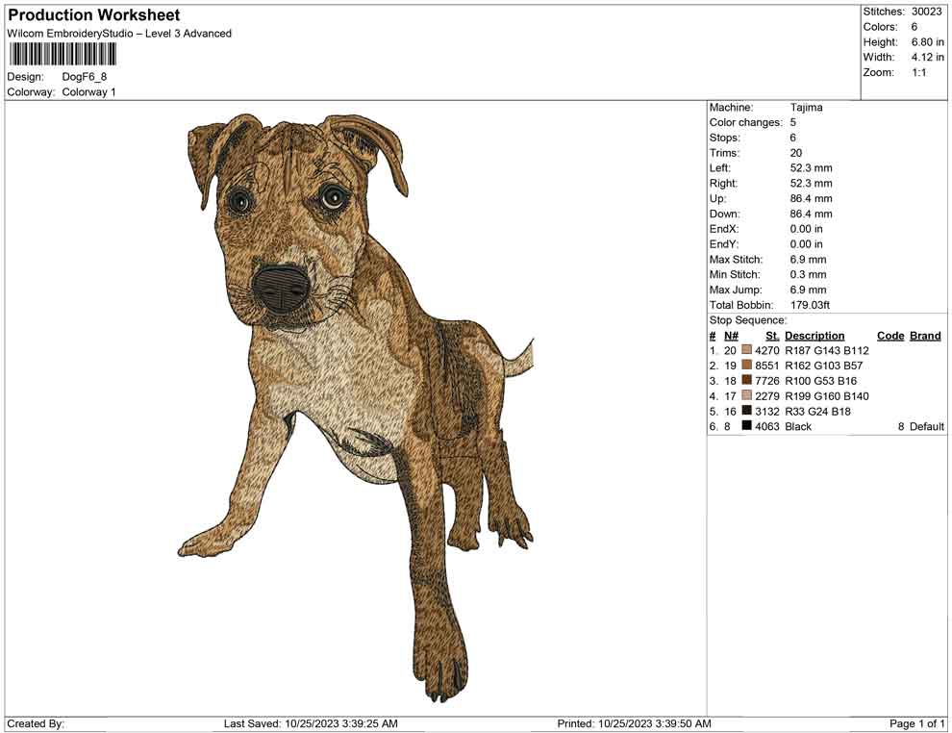Click the color swatch for stop 1
The image size is (952, 733).
click(x=746, y=350)
